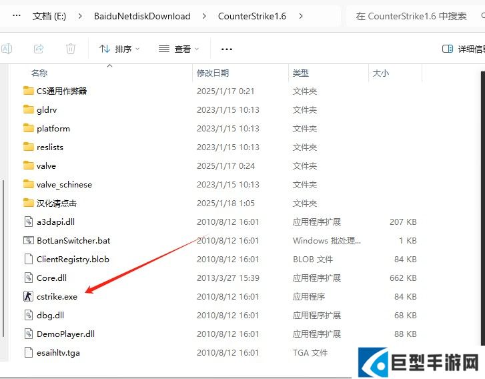This screenshot has height=379, width=485.
Task: Select the ClientRegistry.blob file icon
Action: coord(29,259)
